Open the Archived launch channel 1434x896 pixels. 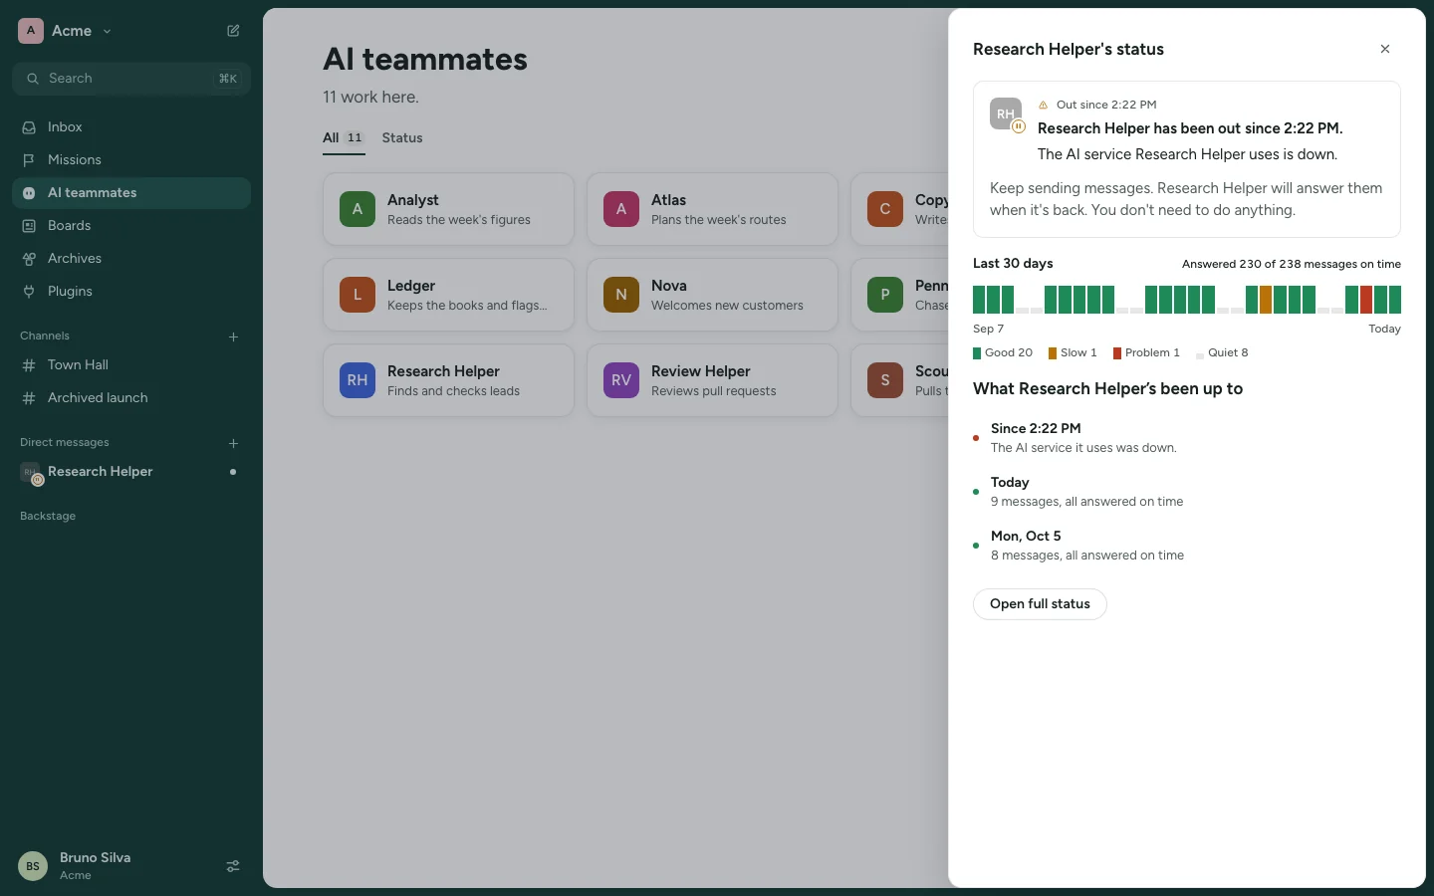131,398
